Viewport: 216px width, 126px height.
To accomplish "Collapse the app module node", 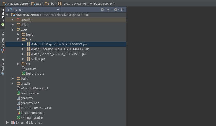I will coord(13,30).
